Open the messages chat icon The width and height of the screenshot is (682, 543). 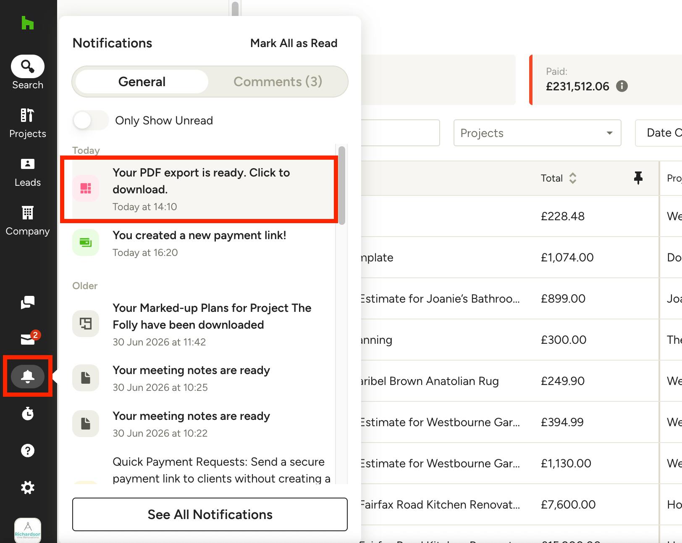click(28, 302)
